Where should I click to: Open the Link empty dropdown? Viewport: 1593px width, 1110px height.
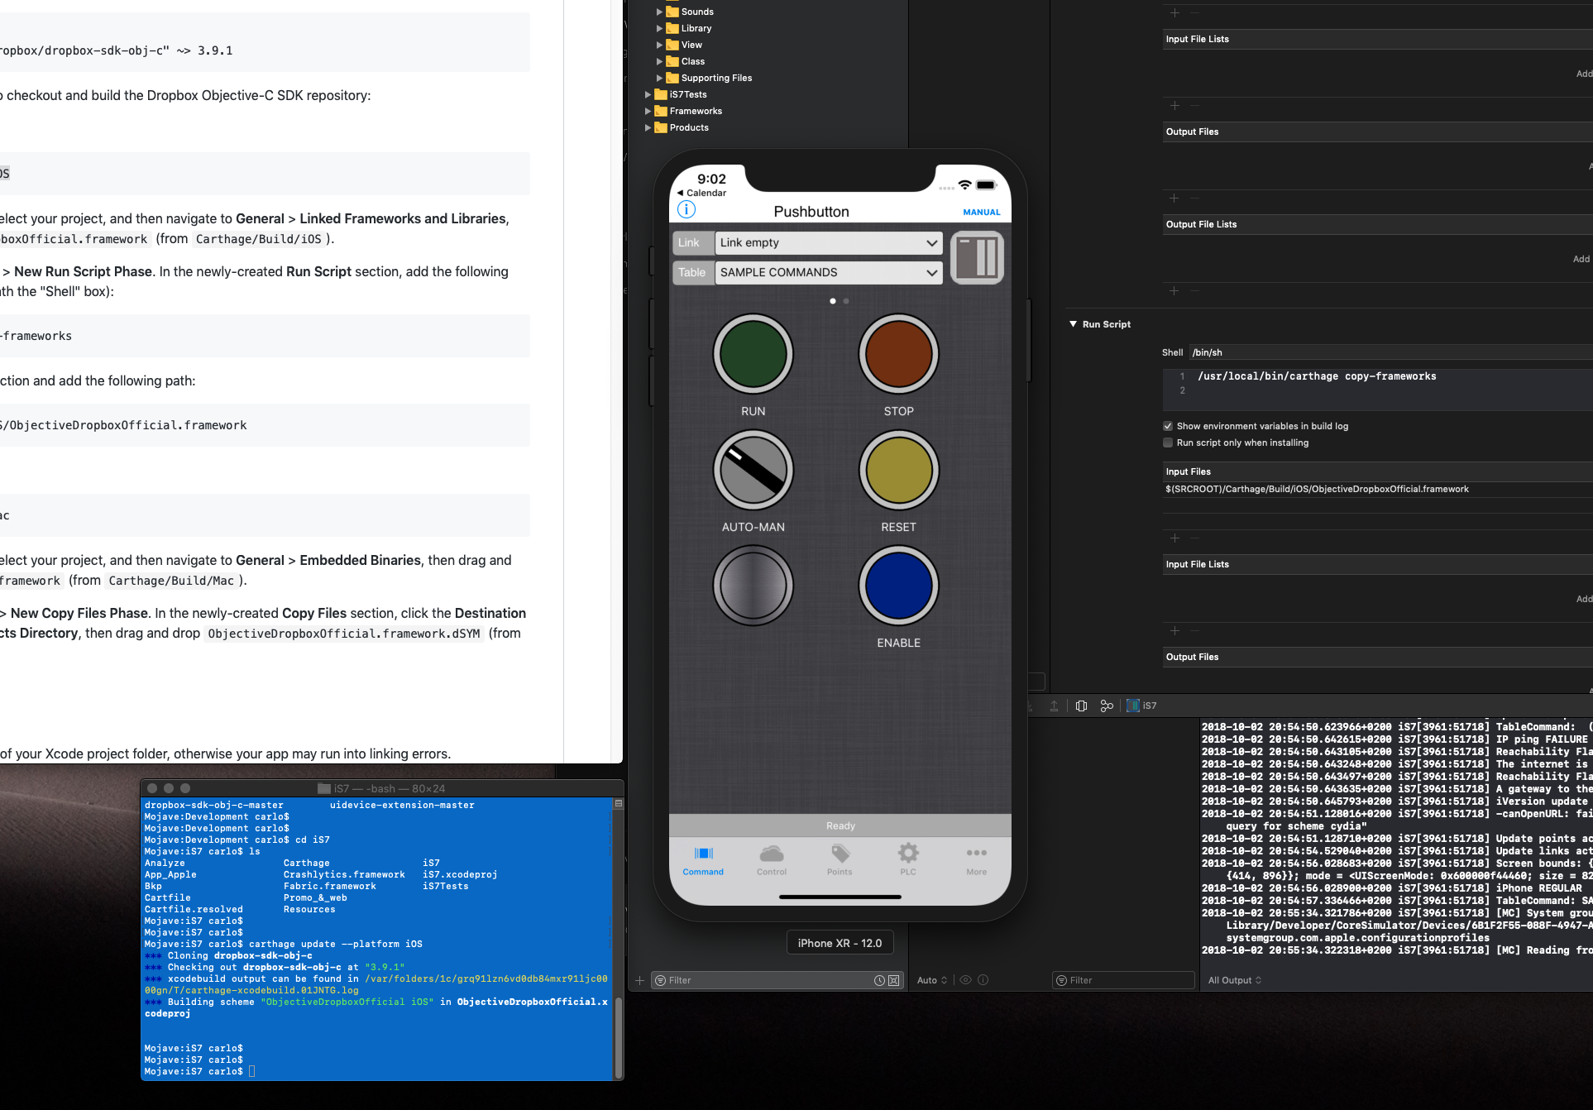click(829, 242)
